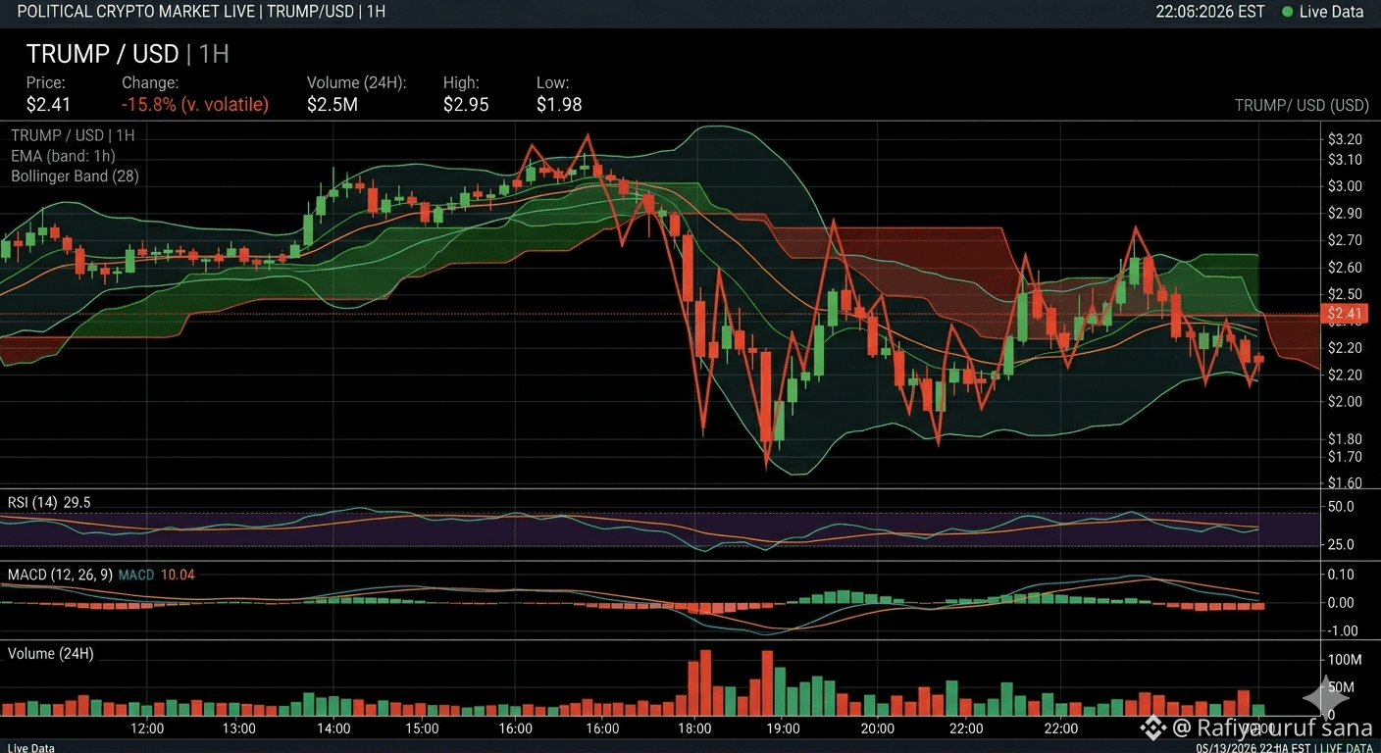This screenshot has width=1381, height=753.
Task: Click the "0.10" MACD axis label
Action: [1340, 575]
